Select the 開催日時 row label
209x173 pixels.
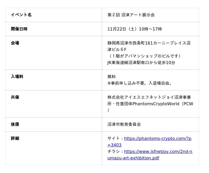coord(19,29)
